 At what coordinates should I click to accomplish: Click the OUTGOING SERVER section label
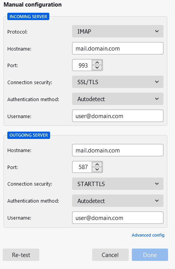tap(29, 135)
